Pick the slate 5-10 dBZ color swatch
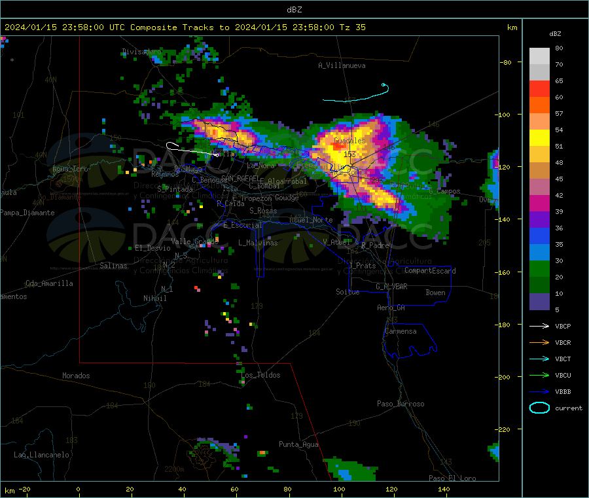589x498 pixels. coord(539,302)
